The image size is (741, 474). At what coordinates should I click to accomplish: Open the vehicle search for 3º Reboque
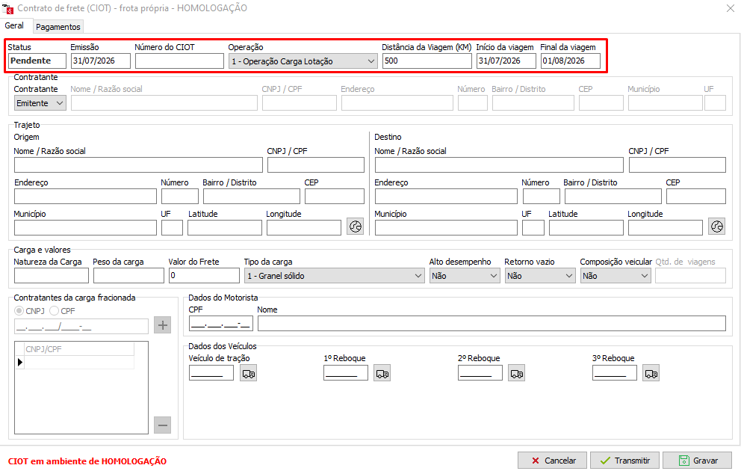[651, 373]
